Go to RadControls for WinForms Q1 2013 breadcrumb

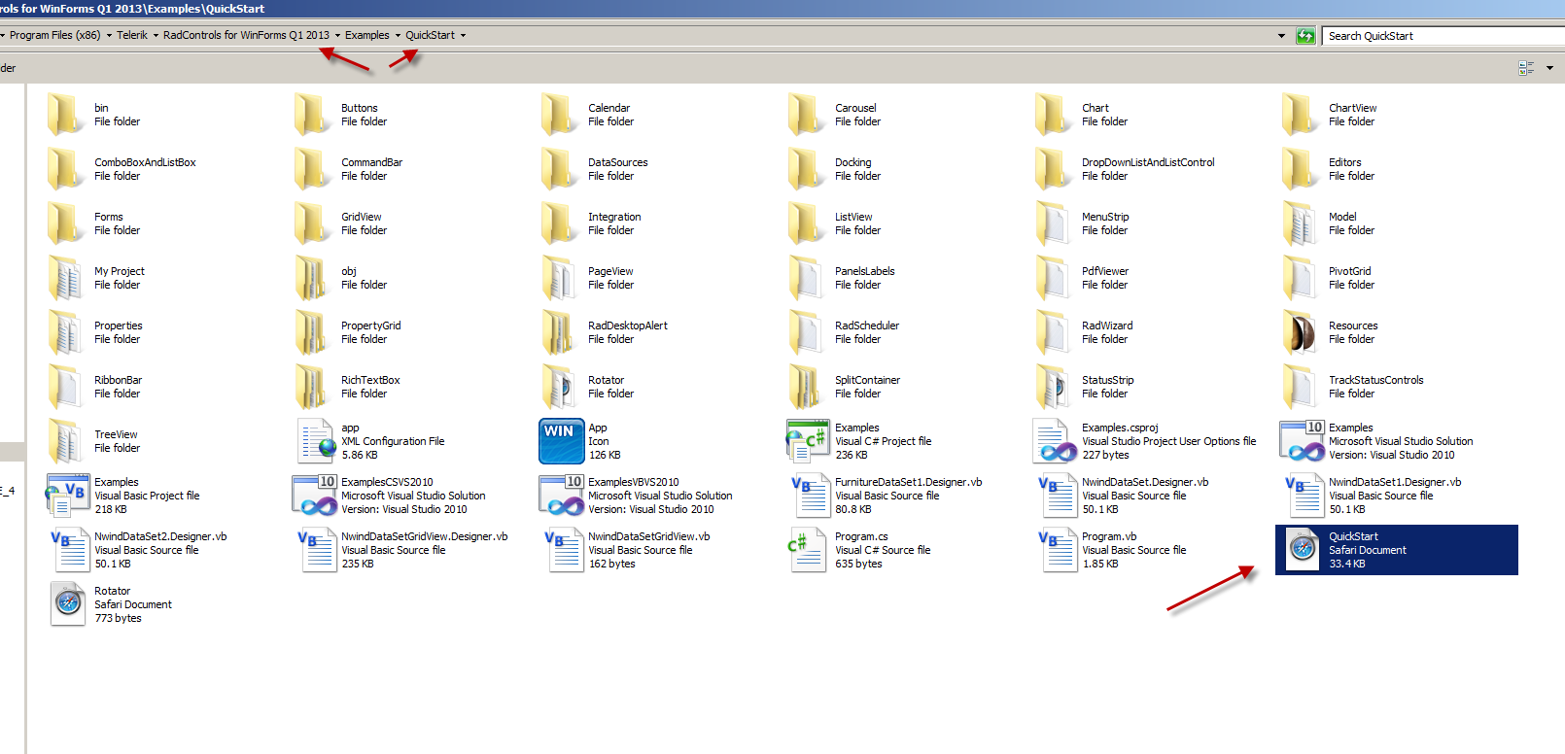click(x=246, y=35)
